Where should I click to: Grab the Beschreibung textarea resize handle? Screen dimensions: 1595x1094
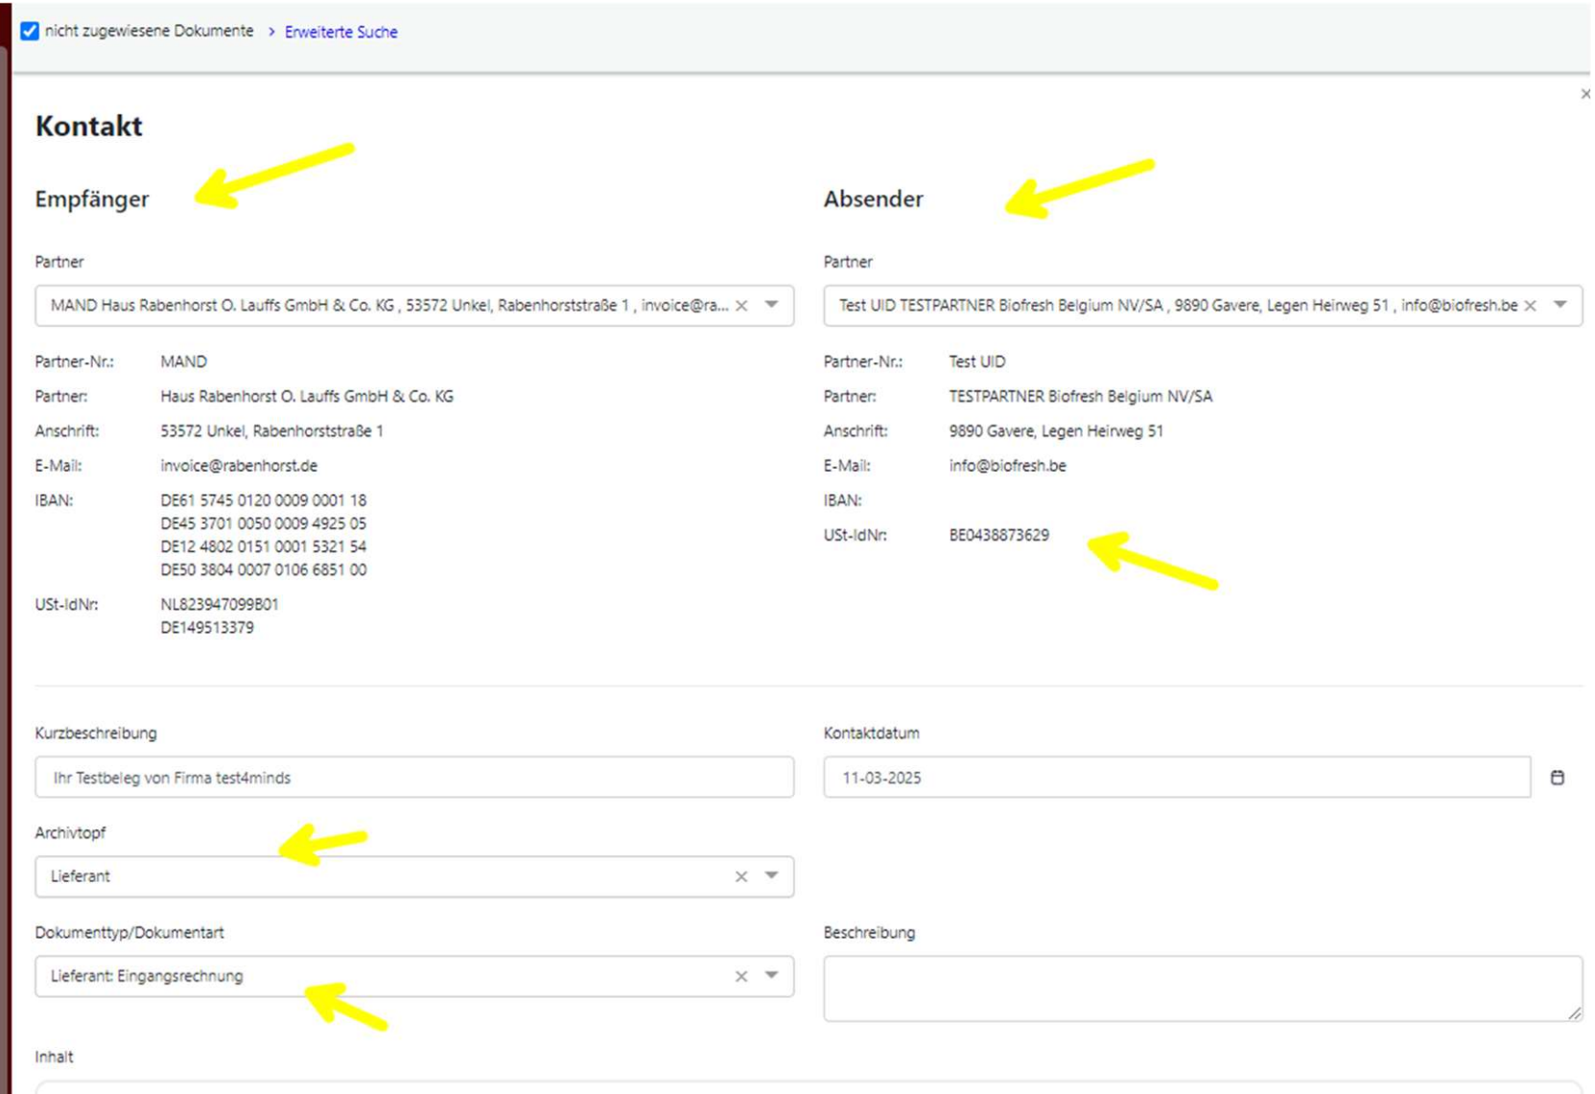(1575, 1013)
